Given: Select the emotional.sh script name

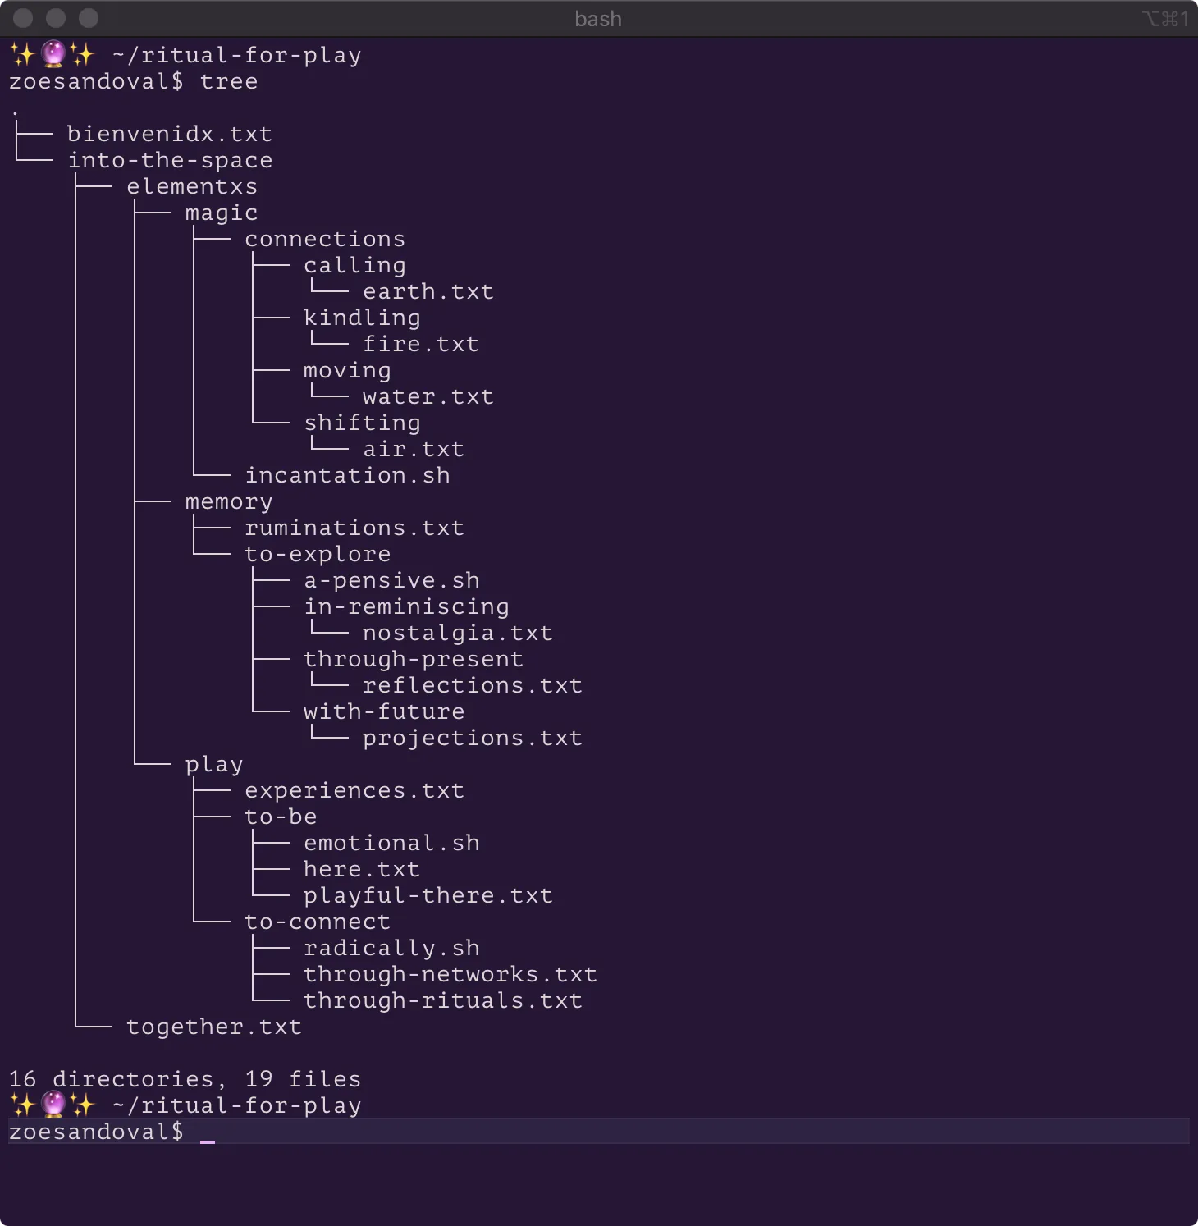Looking at the screenshot, I should tap(391, 844).
